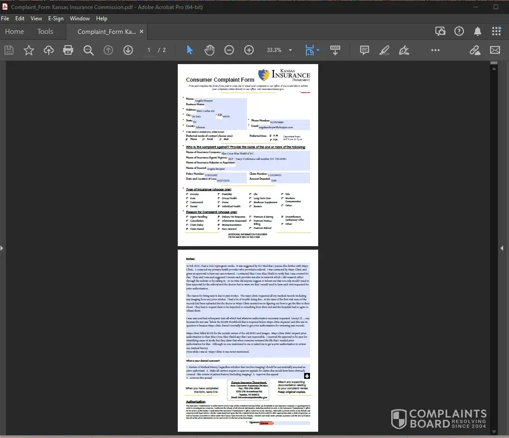Go to the Home tab
Image resolution: width=509 pixels, height=438 pixels.
tap(14, 32)
